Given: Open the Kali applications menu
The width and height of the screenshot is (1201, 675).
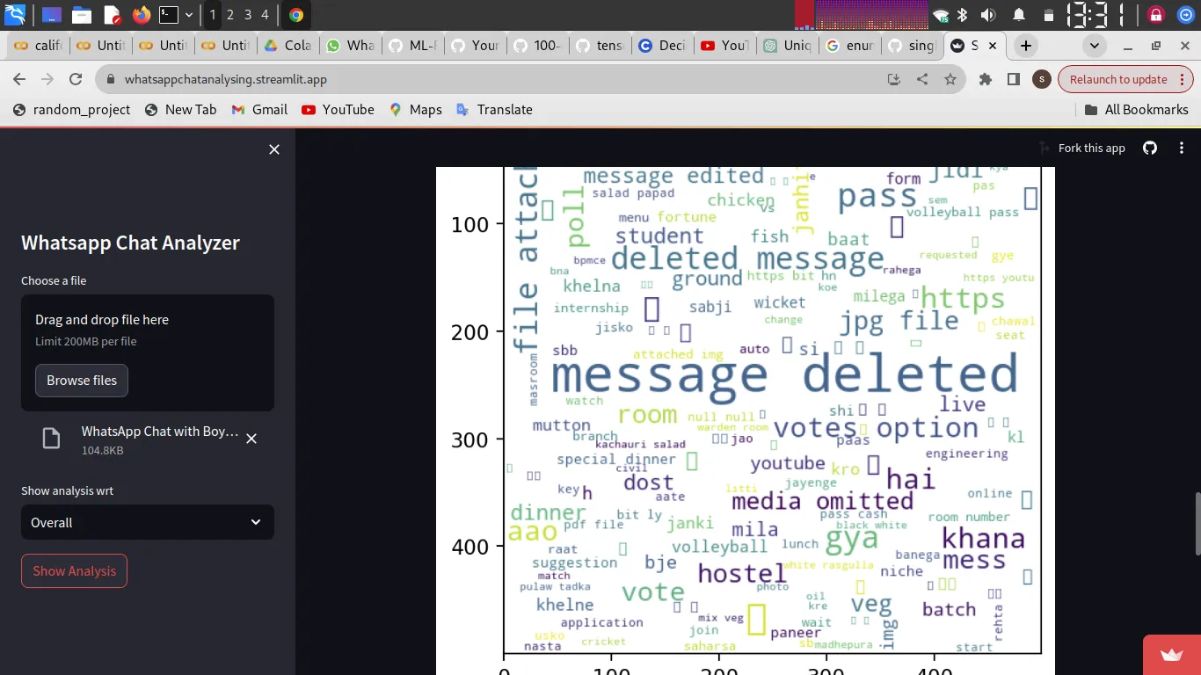Looking at the screenshot, I should tap(14, 14).
